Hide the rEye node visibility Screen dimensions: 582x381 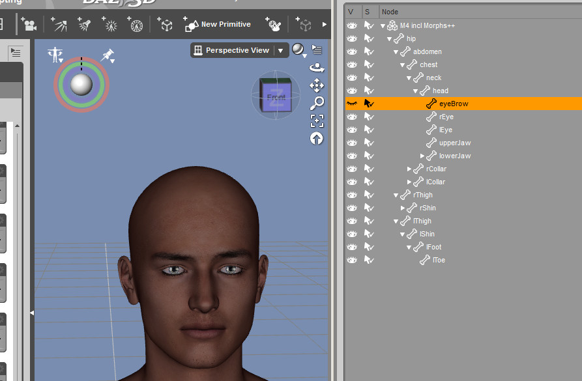click(x=352, y=117)
